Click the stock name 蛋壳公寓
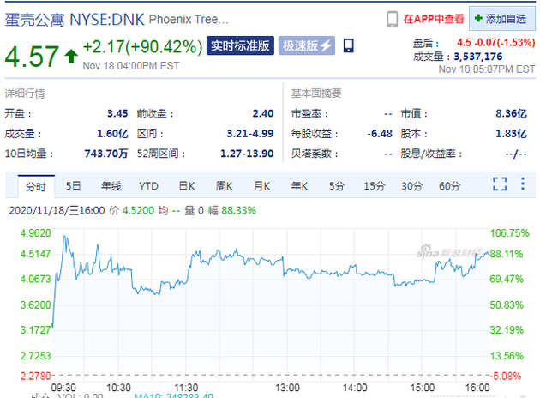The height and width of the screenshot is (398, 540). pos(34,20)
